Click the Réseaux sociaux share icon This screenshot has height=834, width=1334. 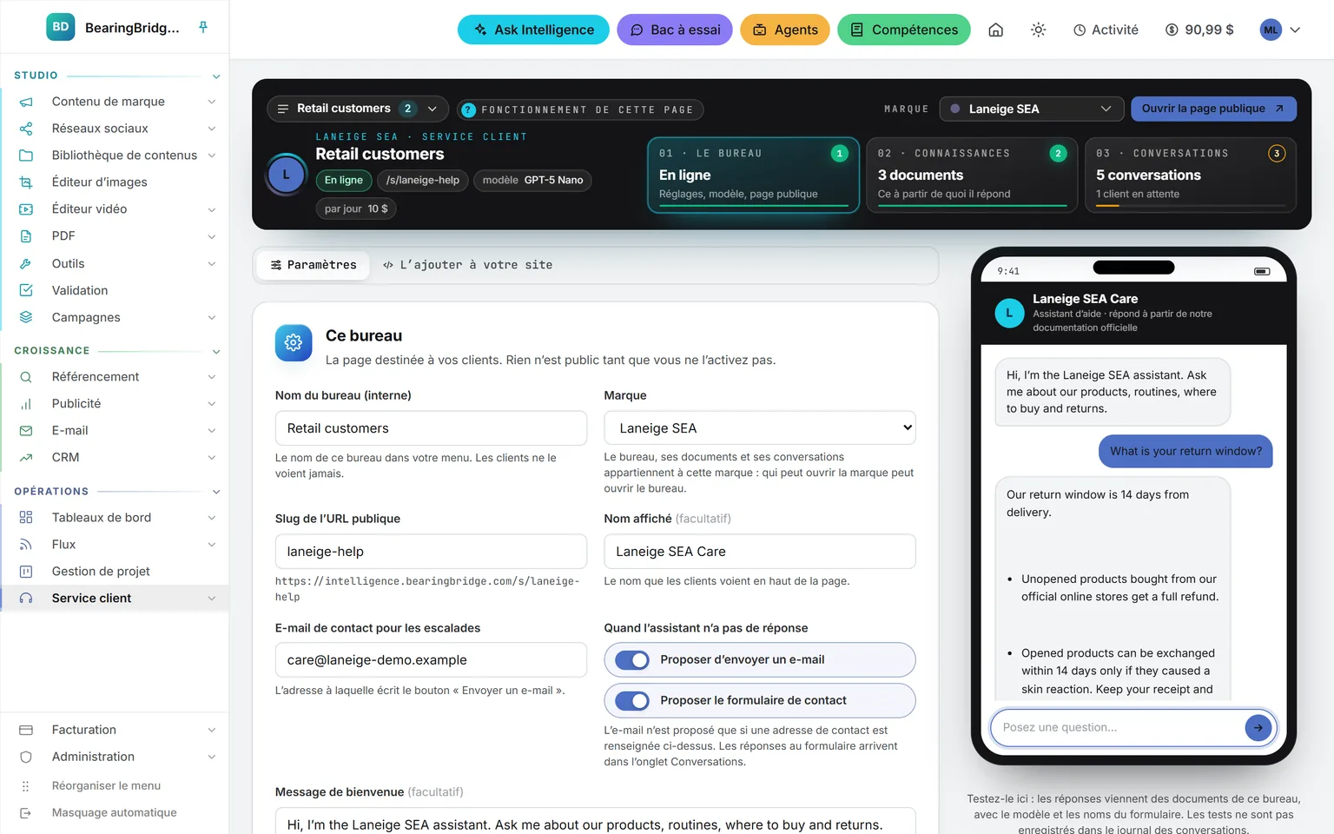click(26, 129)
